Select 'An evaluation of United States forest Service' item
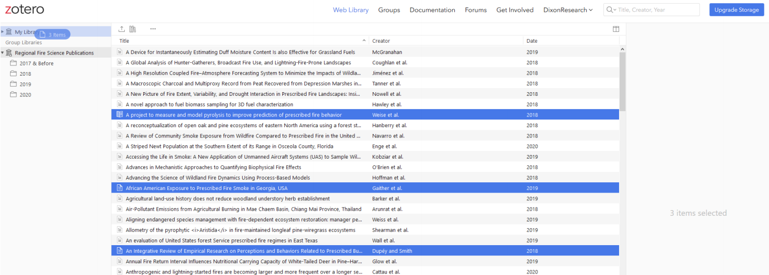Viewport: 769px width, 275px height. click(365, 240)
